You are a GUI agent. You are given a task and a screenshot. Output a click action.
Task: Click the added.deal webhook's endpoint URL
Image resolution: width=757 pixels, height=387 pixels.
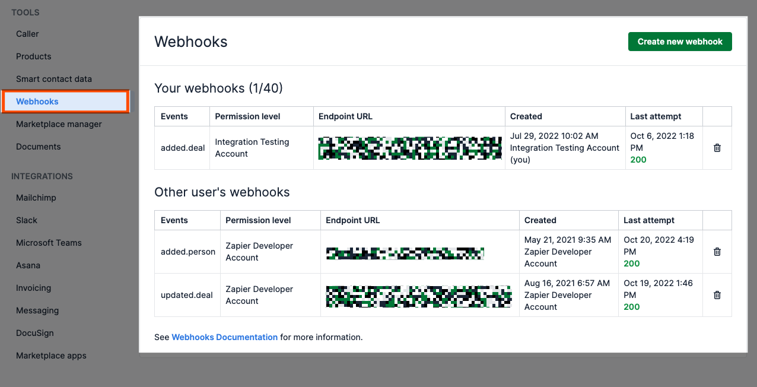409,148
